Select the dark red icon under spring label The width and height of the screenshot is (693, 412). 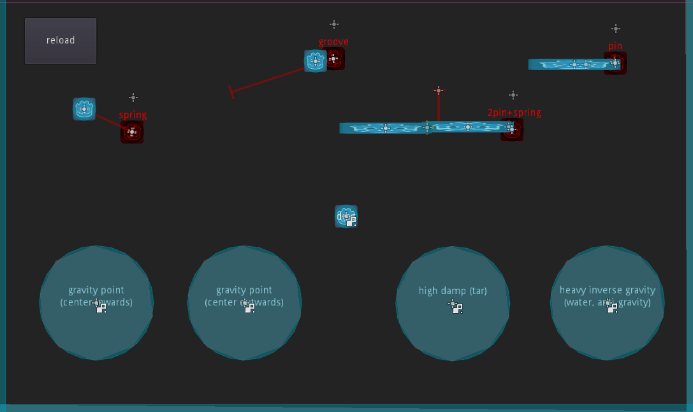(x=132, y=132)
